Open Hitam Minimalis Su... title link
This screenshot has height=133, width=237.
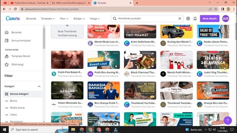70,103
